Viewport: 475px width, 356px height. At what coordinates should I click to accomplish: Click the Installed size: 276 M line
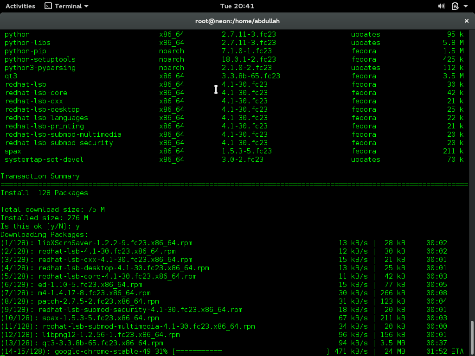(44, 218)
